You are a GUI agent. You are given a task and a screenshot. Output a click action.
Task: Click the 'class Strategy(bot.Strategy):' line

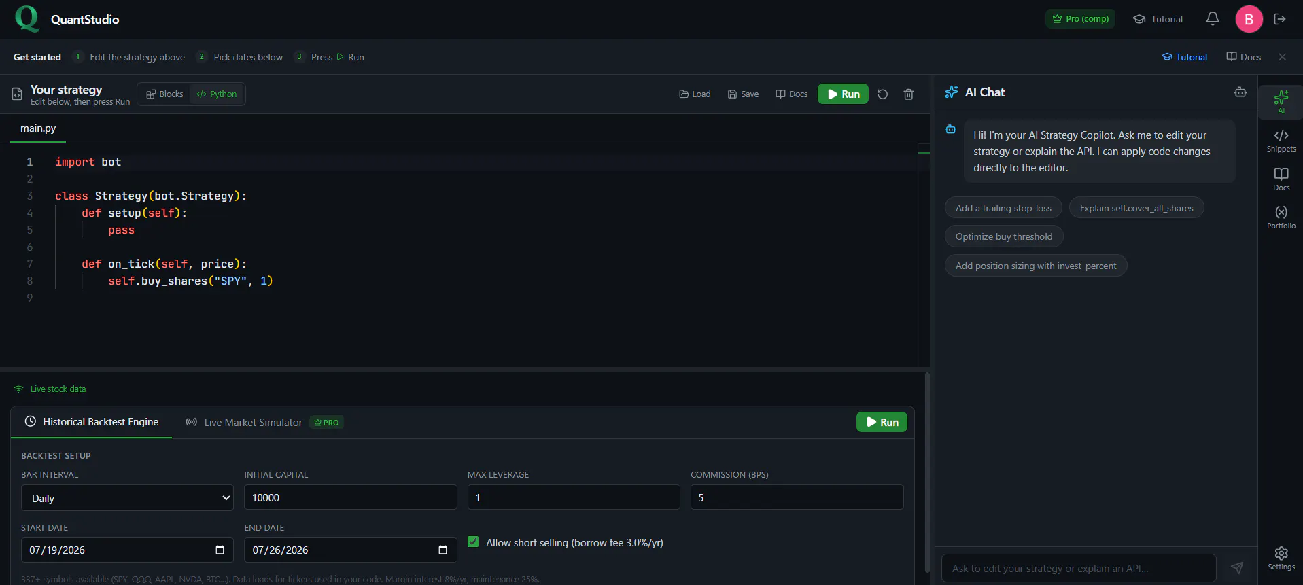point(151,196)
